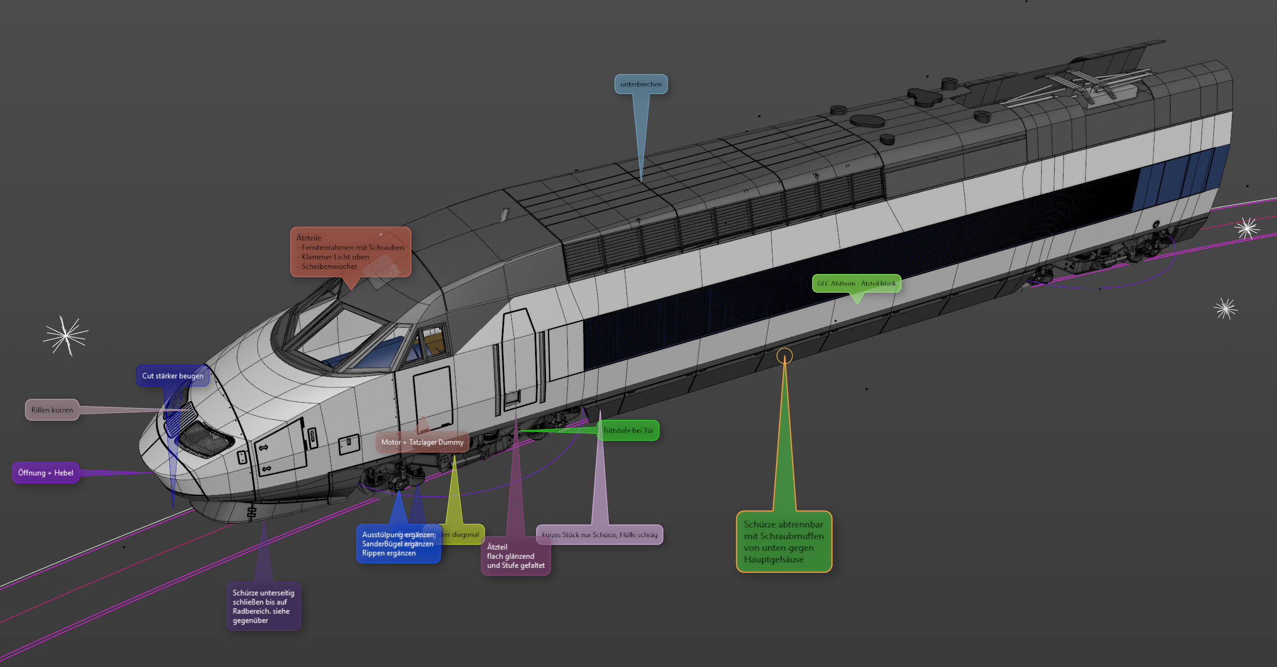The height and width of the screenshot is (667, 1277).
Task: Select the starburst light marker near the rear bogie
Action: [x=1246, y=228]
